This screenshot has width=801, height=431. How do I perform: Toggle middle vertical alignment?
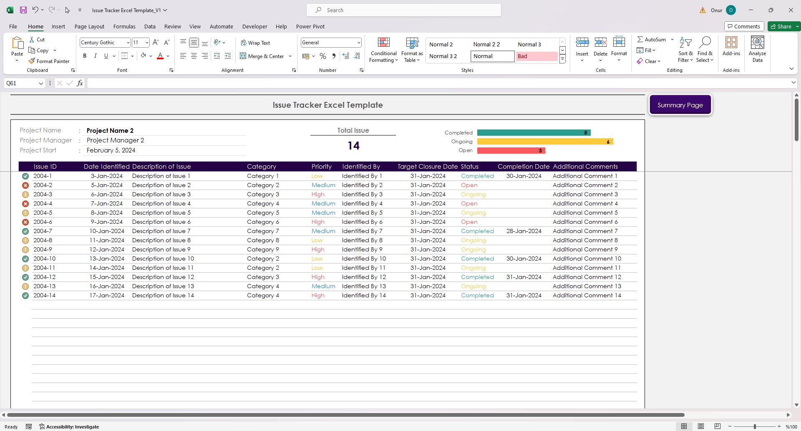tap(194, 43)
